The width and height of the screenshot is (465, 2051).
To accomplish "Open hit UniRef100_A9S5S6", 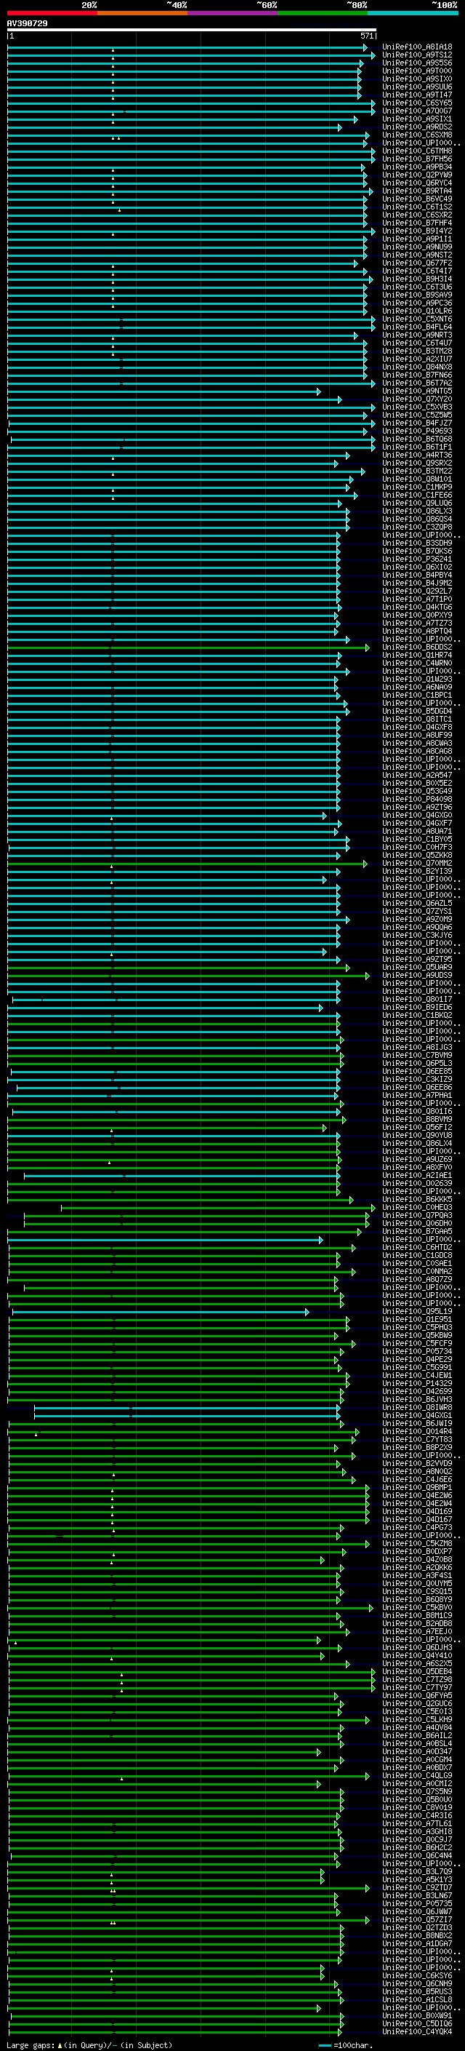I will 417,63.
